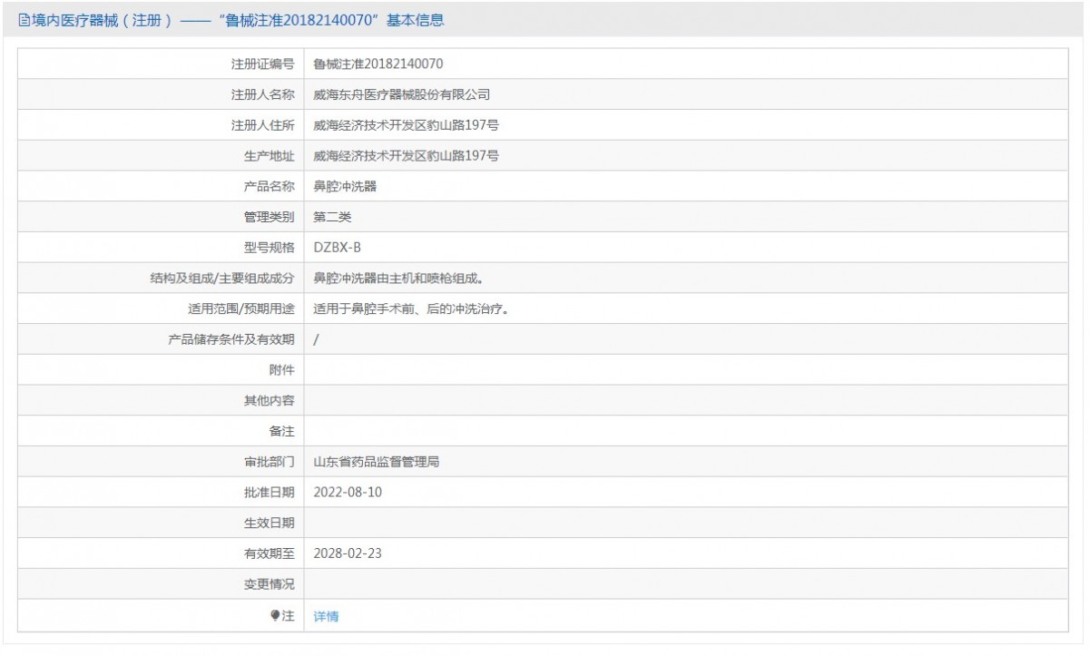Click the document icon beside 境内医疗器械 header

pos(24,20)
